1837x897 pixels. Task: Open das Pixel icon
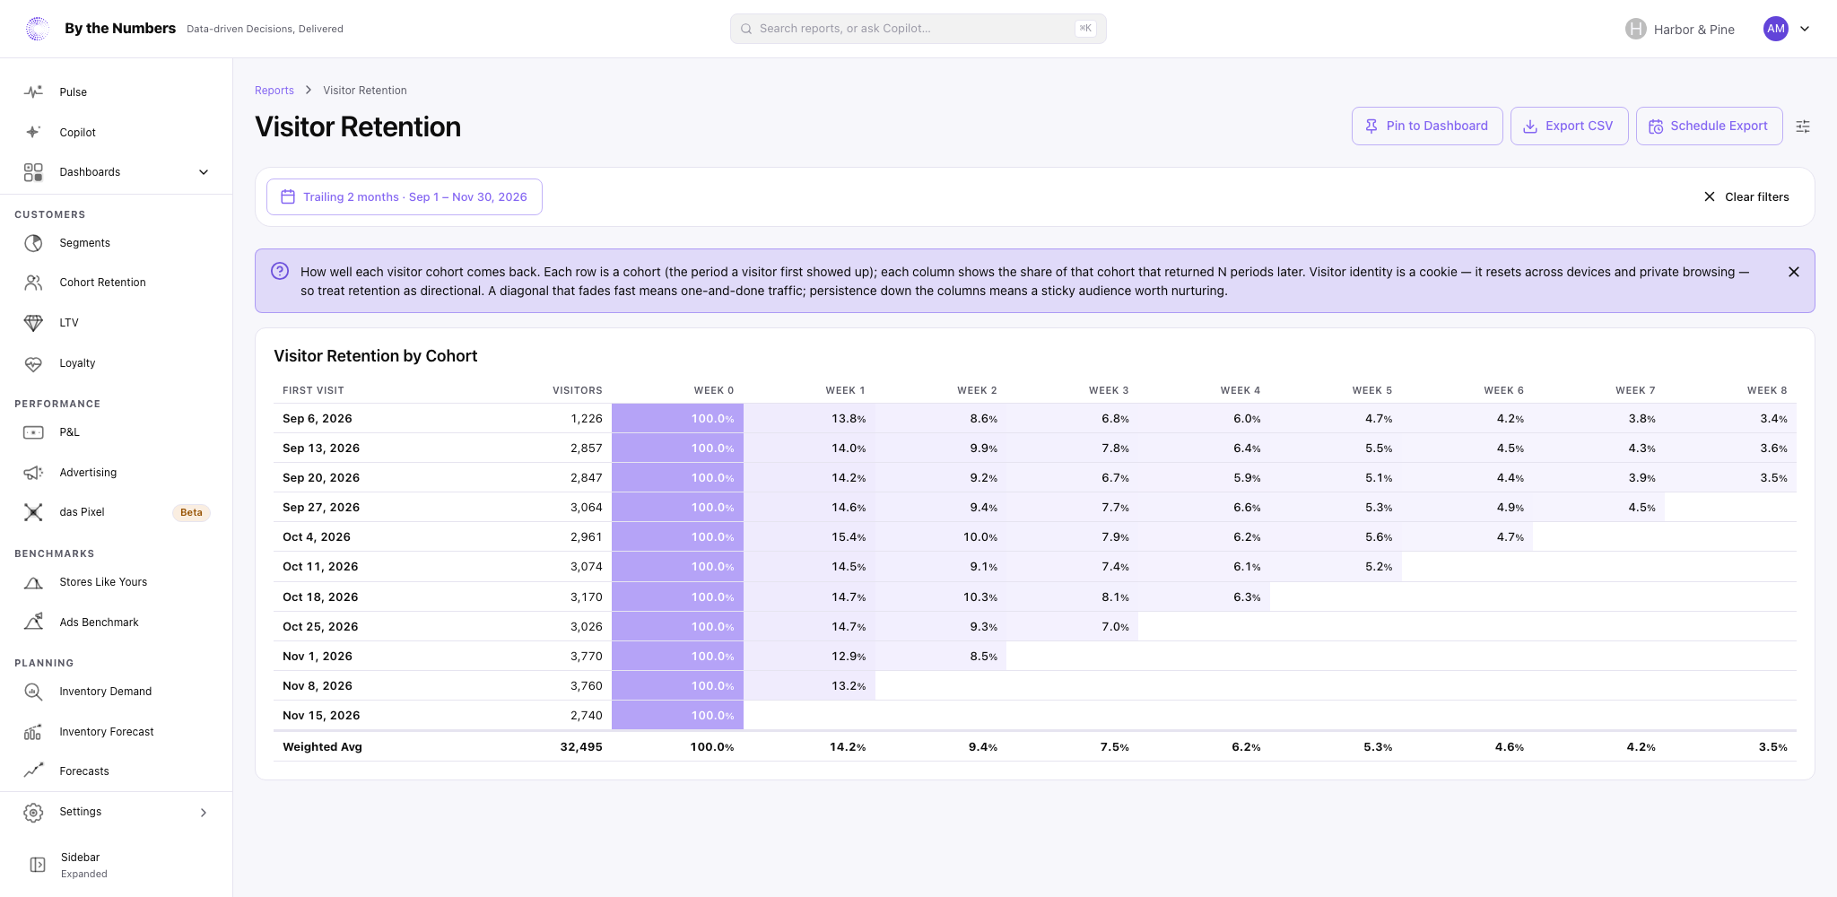pos(33,512)
